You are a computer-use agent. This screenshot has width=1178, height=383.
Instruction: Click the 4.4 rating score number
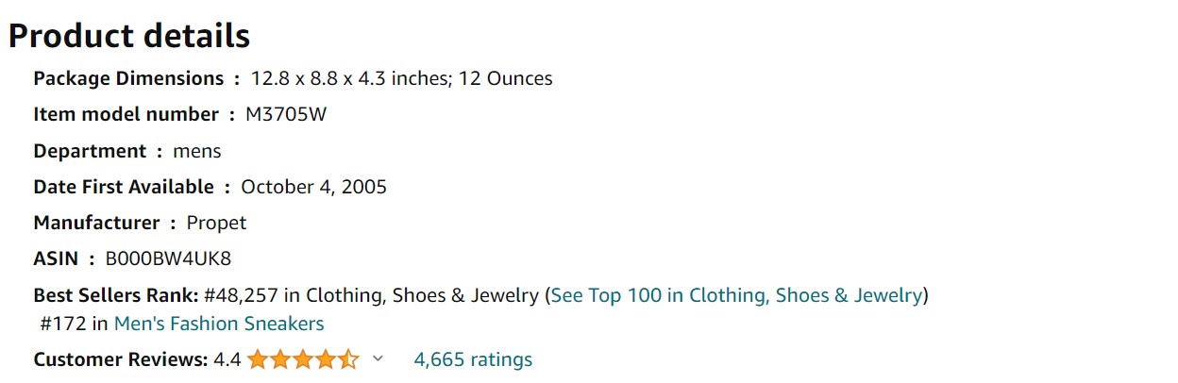click(227, 359)
